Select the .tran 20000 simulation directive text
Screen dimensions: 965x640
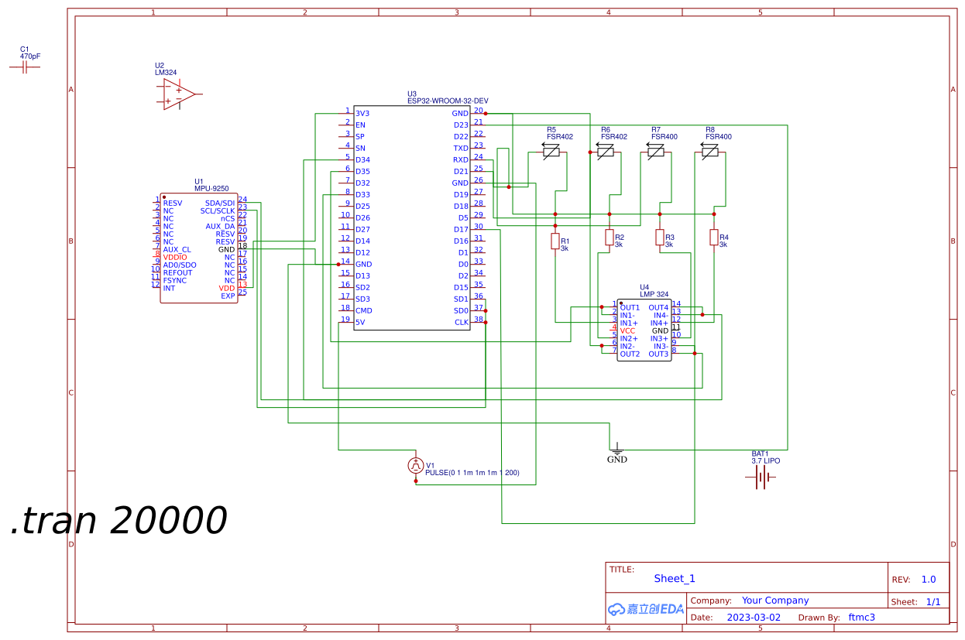(116, 519)
